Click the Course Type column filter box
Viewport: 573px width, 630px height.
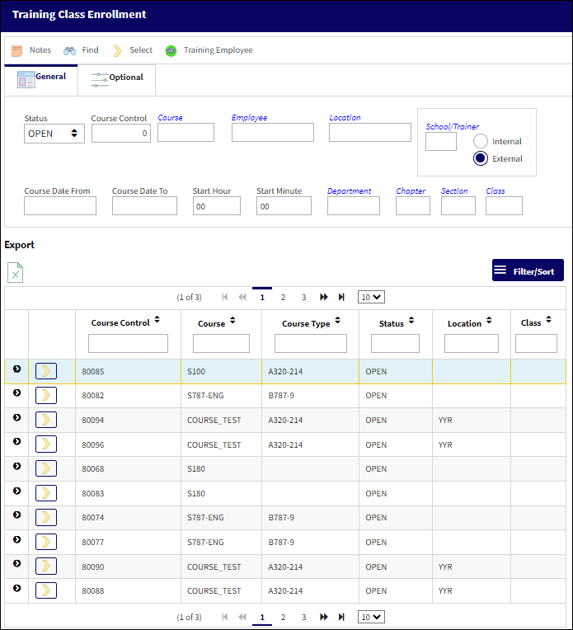311,344
